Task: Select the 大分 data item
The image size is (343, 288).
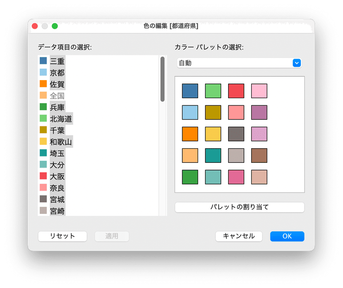Action: [57, 165]
